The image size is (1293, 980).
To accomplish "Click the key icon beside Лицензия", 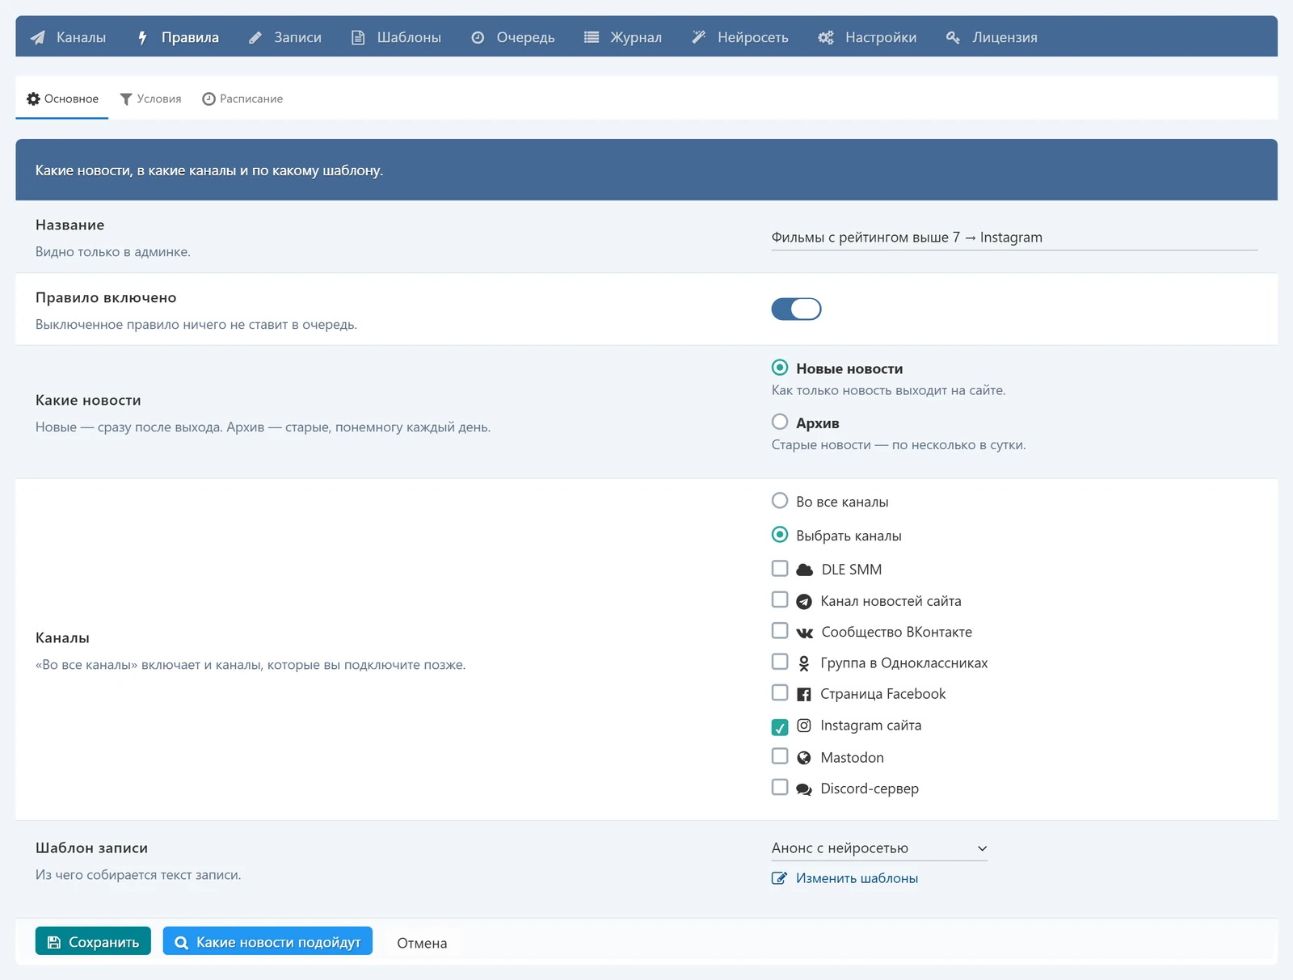I will click(x=953, y=37).
